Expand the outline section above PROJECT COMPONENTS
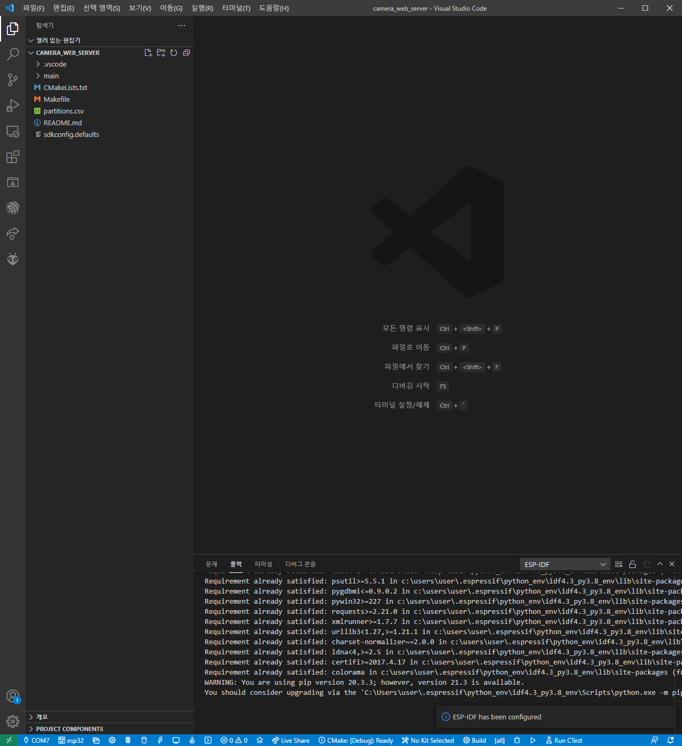 (110, 717)
